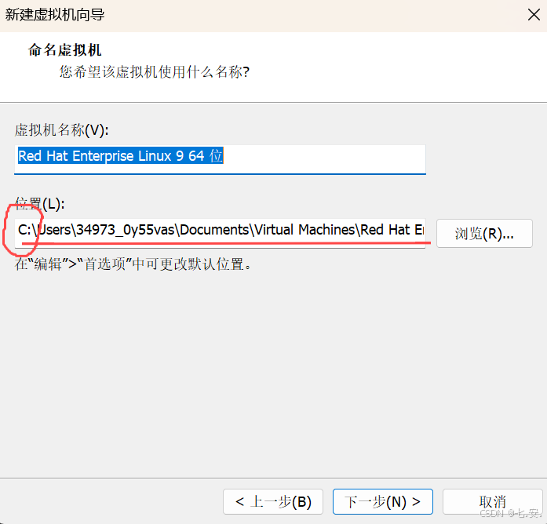Click the 虚拟机名称(V): label
The height and width of the screenshot is (524, 547).
click(x=61, y=130)
